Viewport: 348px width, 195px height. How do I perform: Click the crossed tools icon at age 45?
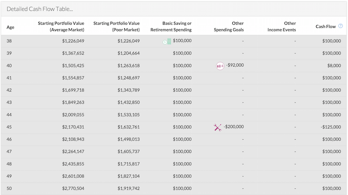pyautogui.click(x=217, y=127)
